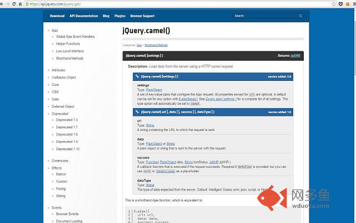Open Deprecated 1.9 in the sidebar
Screen dimensions: 356x223
point(67,142)
